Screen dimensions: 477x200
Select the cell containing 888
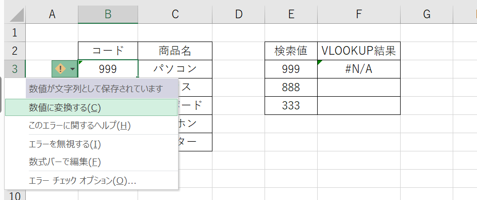pos(291,88)
